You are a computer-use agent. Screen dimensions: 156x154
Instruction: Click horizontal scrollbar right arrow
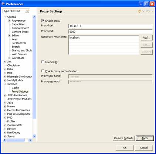pos(30,140)
